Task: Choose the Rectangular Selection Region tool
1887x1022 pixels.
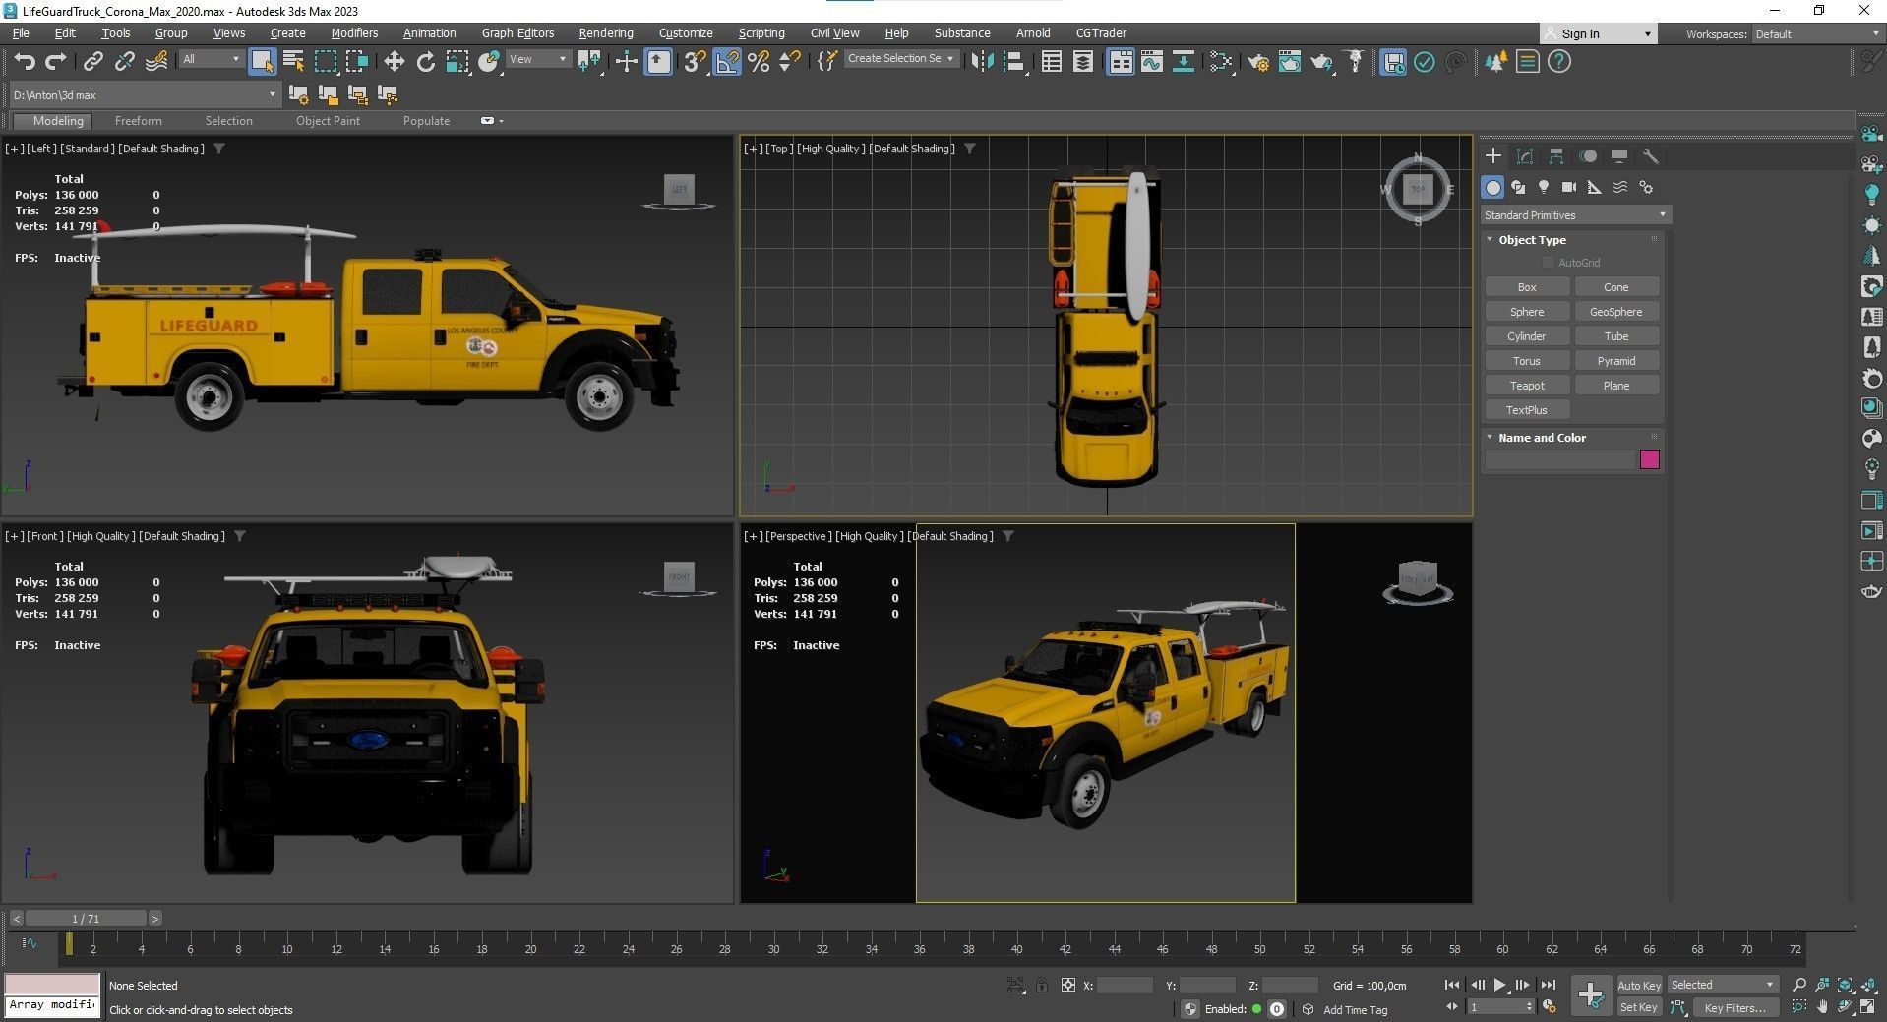Action: point(325,62)
